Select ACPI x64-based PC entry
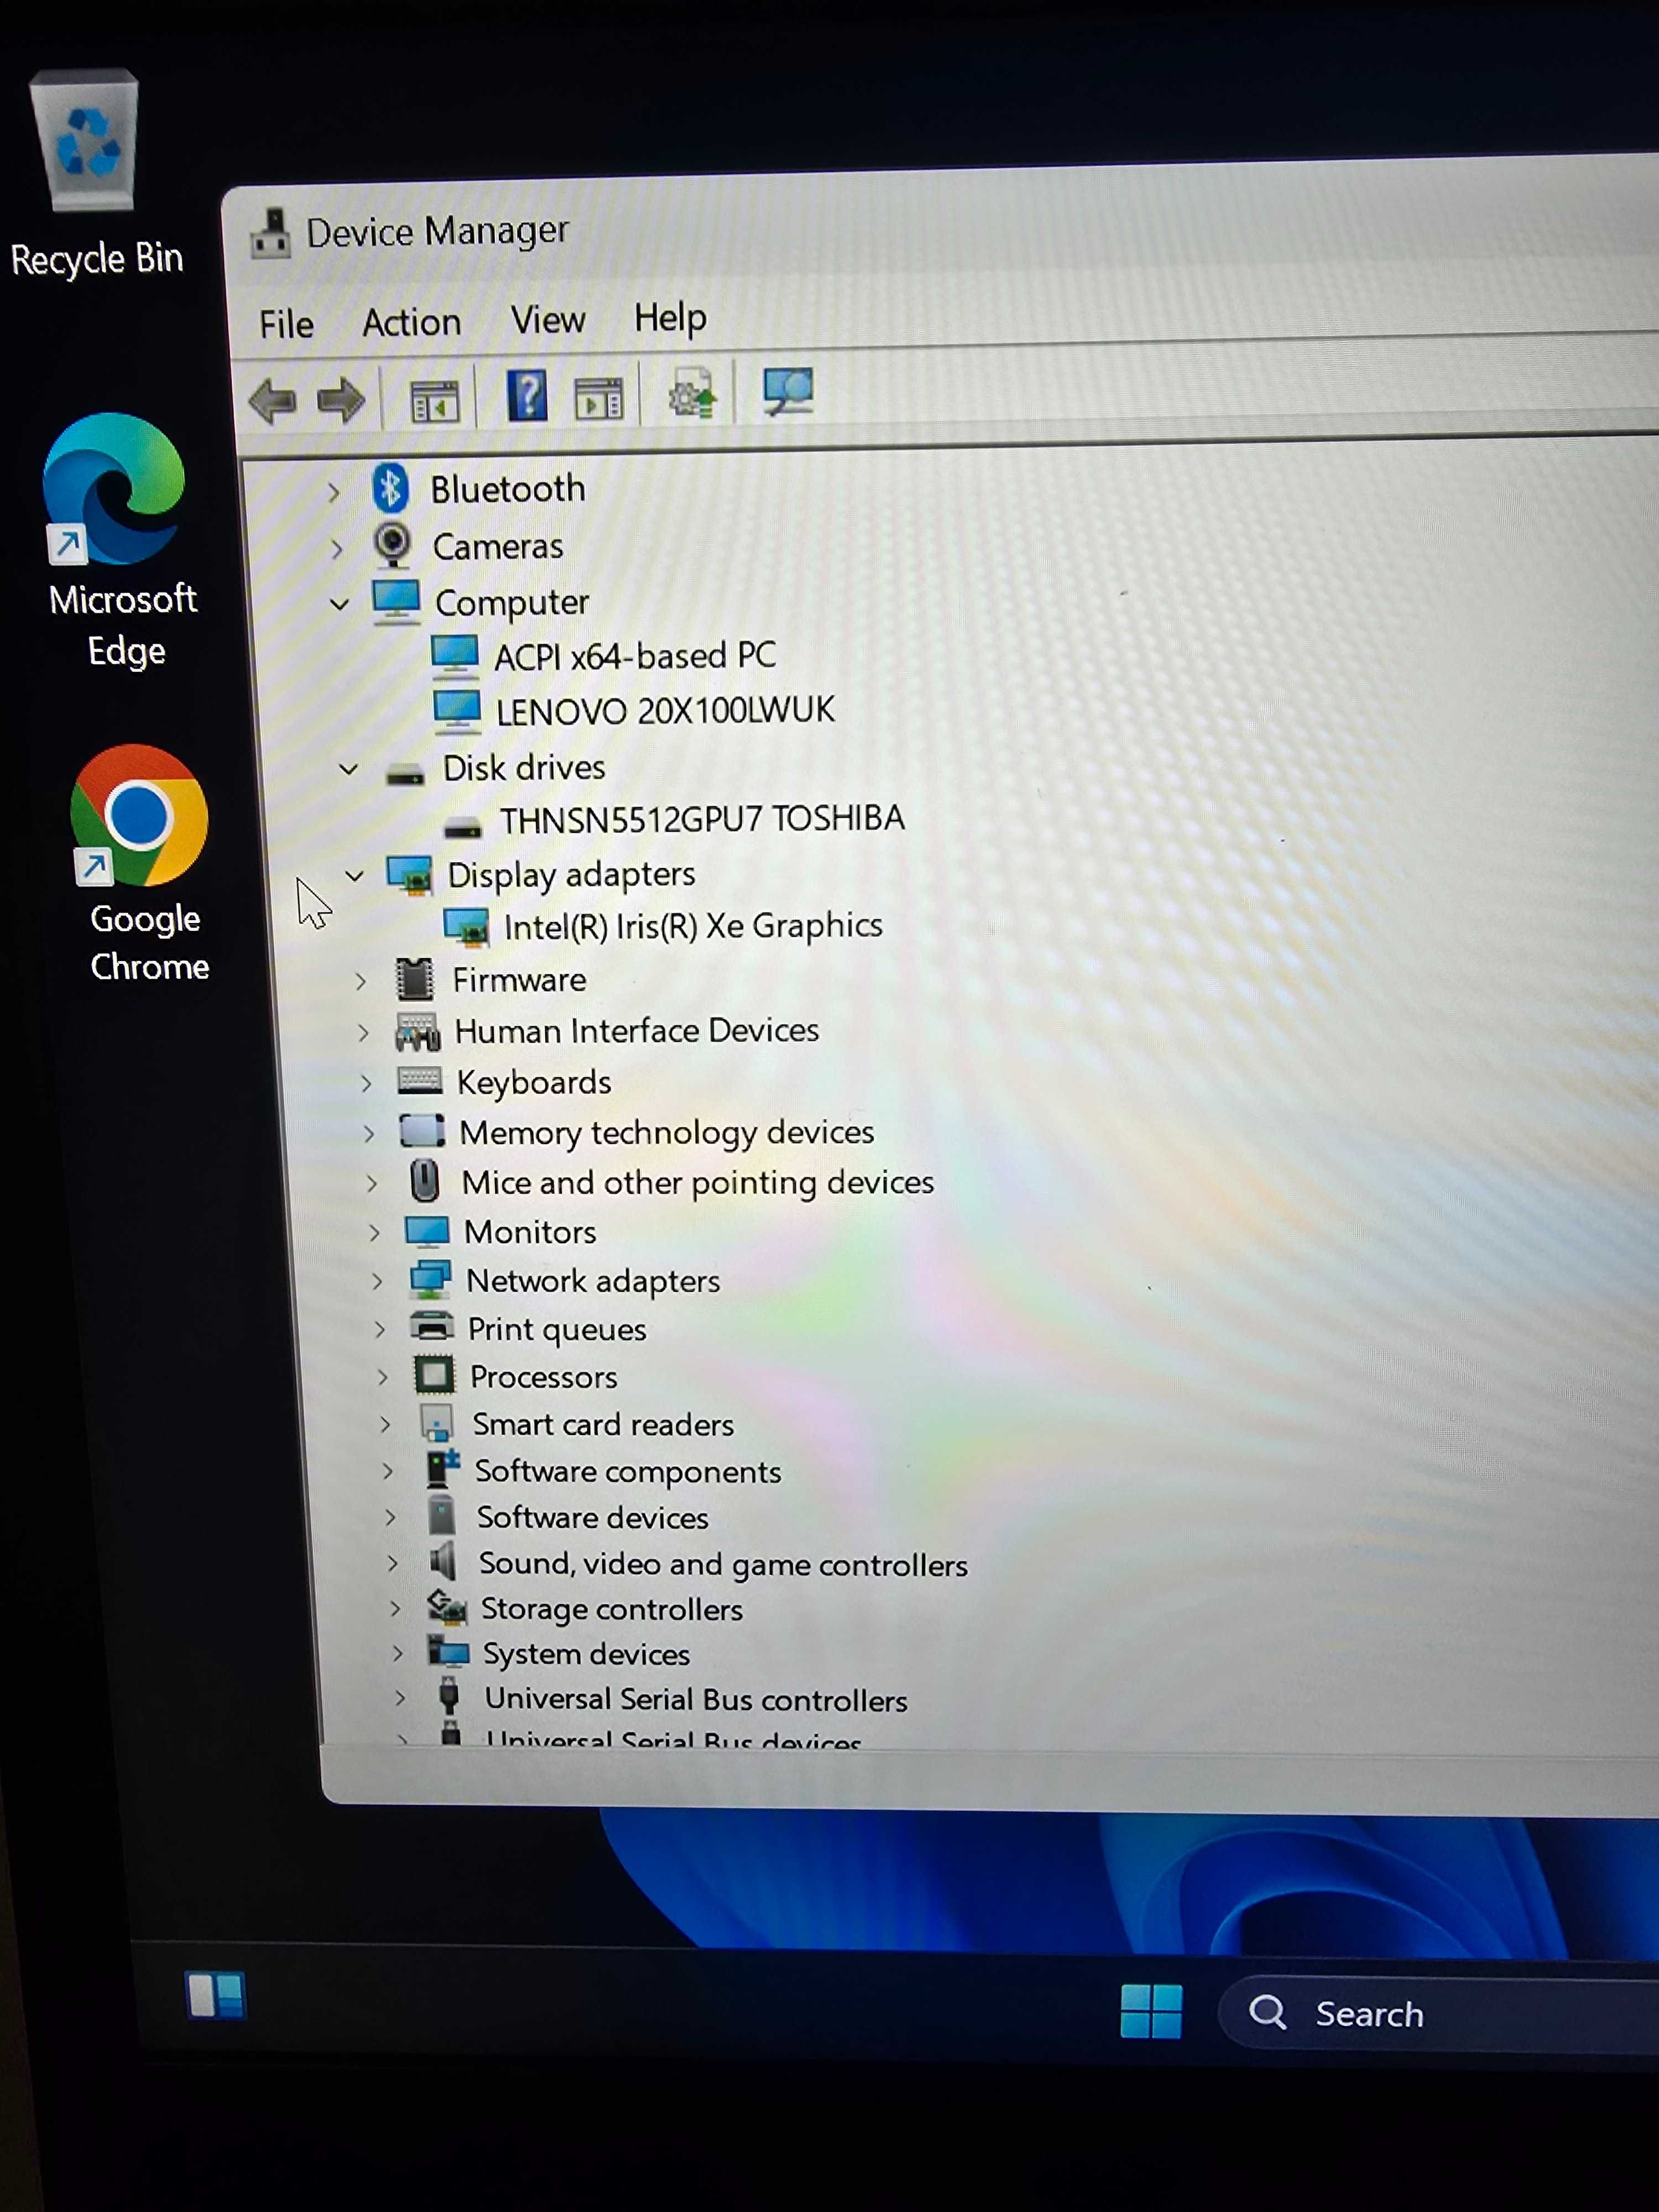Image resolution: width=1659 pixels, height=2212 pixels. (x=634, y=656)
